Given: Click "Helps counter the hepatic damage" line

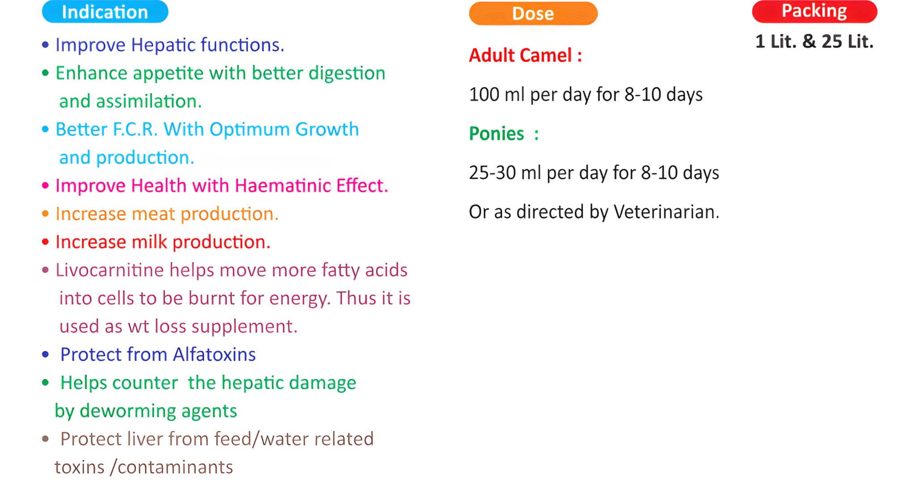Looking at the screenshot, I should coord(208,383).
